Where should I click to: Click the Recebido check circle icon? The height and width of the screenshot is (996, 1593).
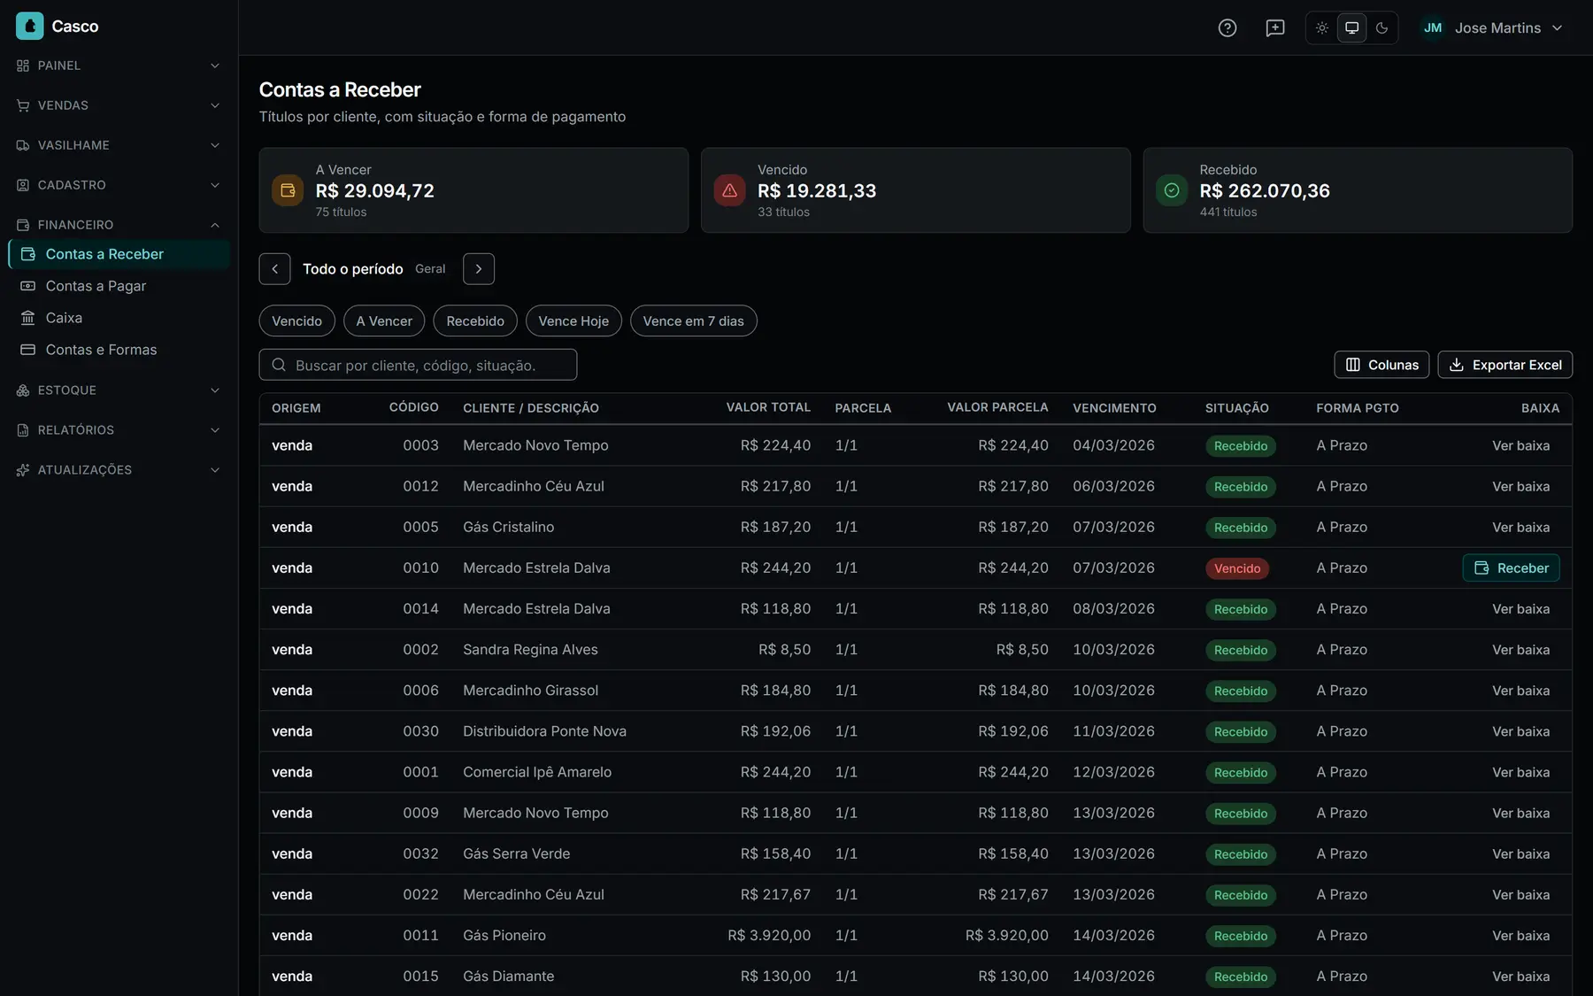point(1172,190)
